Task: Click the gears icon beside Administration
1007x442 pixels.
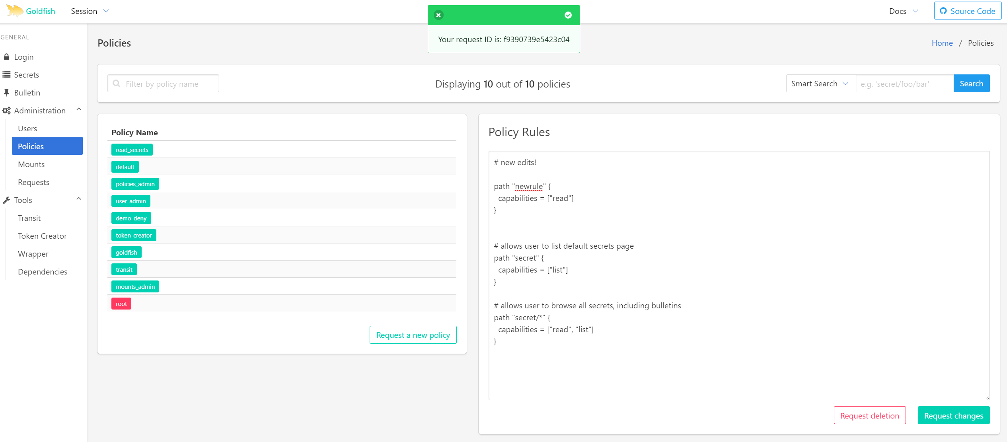Action: 6,111
